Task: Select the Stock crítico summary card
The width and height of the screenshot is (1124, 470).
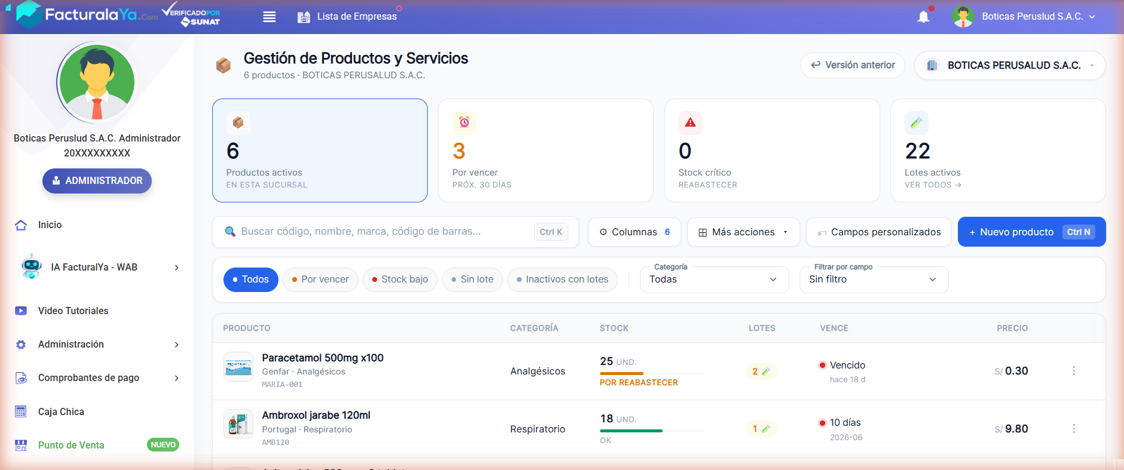Action: [772, 150]
